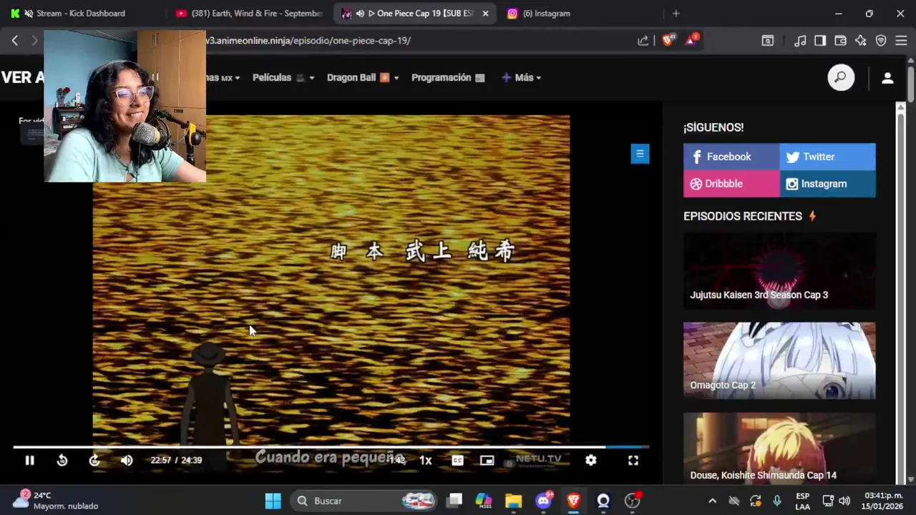
Task: Switch to Stream - Kick Dashboard tab
Action: (x=80, y=13)
